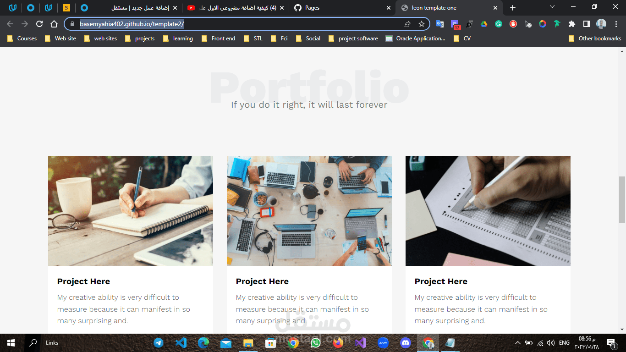
Task: Open Chrome's three-dot menu
Action: point(616,24)
